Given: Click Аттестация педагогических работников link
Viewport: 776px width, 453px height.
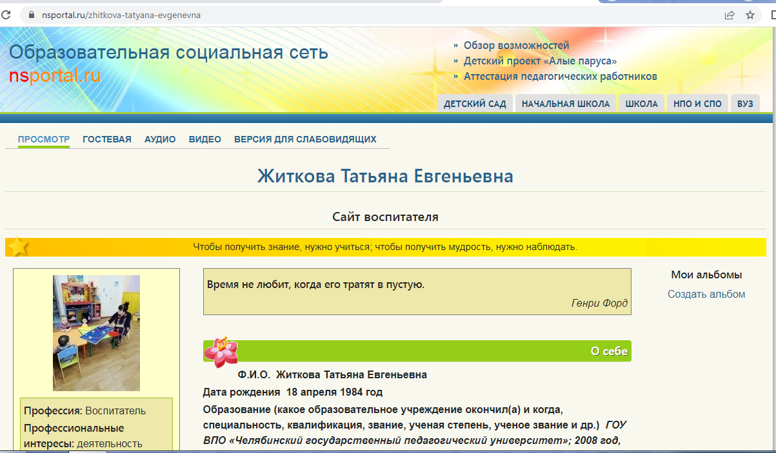Looking at the screenshot, I should (560, 77).
